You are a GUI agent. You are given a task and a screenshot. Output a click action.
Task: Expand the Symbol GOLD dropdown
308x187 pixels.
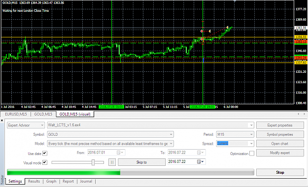point(171,134)
